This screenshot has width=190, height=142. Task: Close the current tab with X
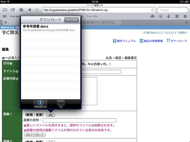pos(6,22)
